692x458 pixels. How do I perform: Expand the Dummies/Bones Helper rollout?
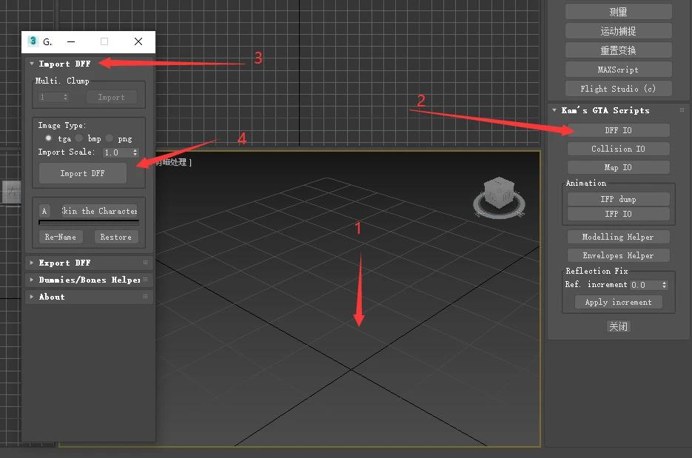(x=32, y=280)
